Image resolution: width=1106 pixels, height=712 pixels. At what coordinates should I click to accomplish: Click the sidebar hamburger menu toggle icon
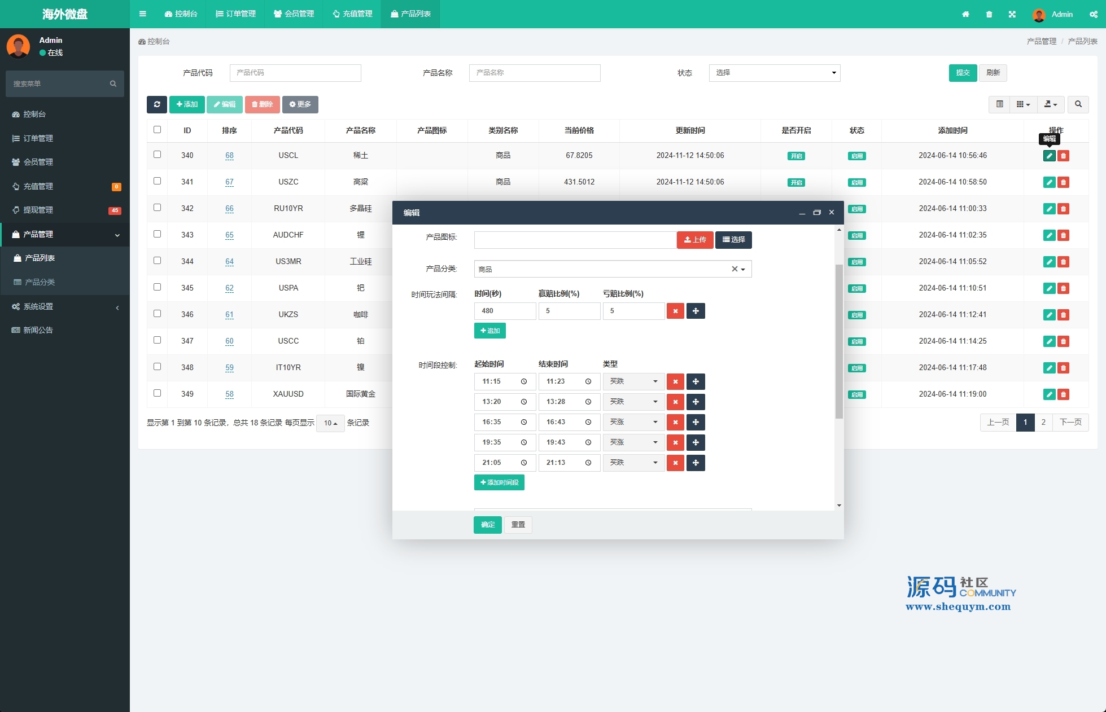coord(143,14)
